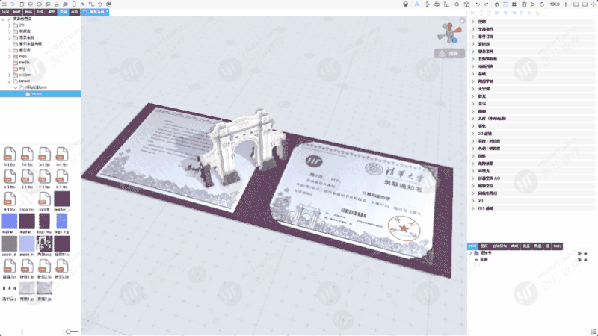Viewport: 598px width, 336px height.
Task: Click the gray button below the view cube
Action: point(449,53)
